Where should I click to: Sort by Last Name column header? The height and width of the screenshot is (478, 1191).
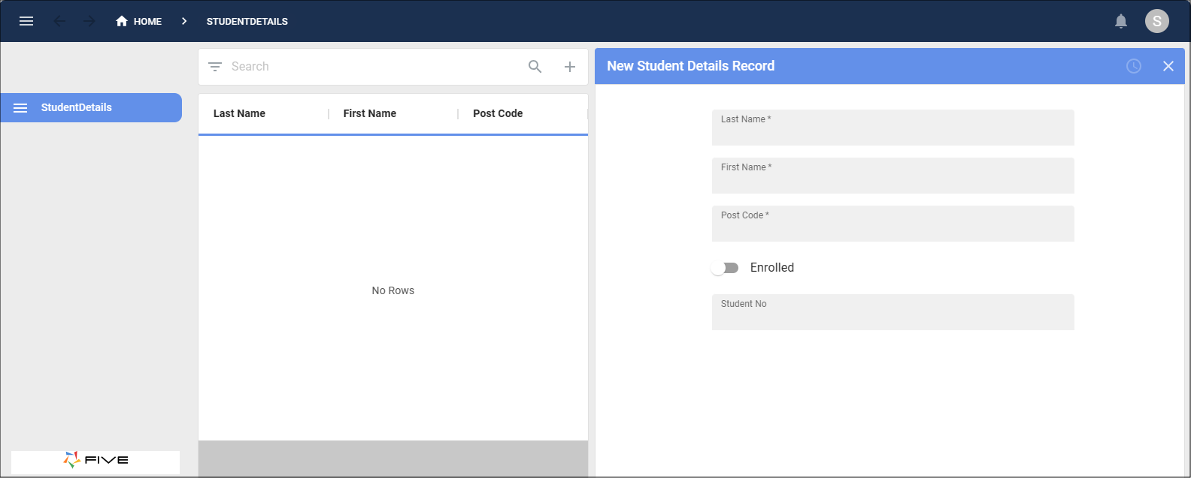point(239,113)
